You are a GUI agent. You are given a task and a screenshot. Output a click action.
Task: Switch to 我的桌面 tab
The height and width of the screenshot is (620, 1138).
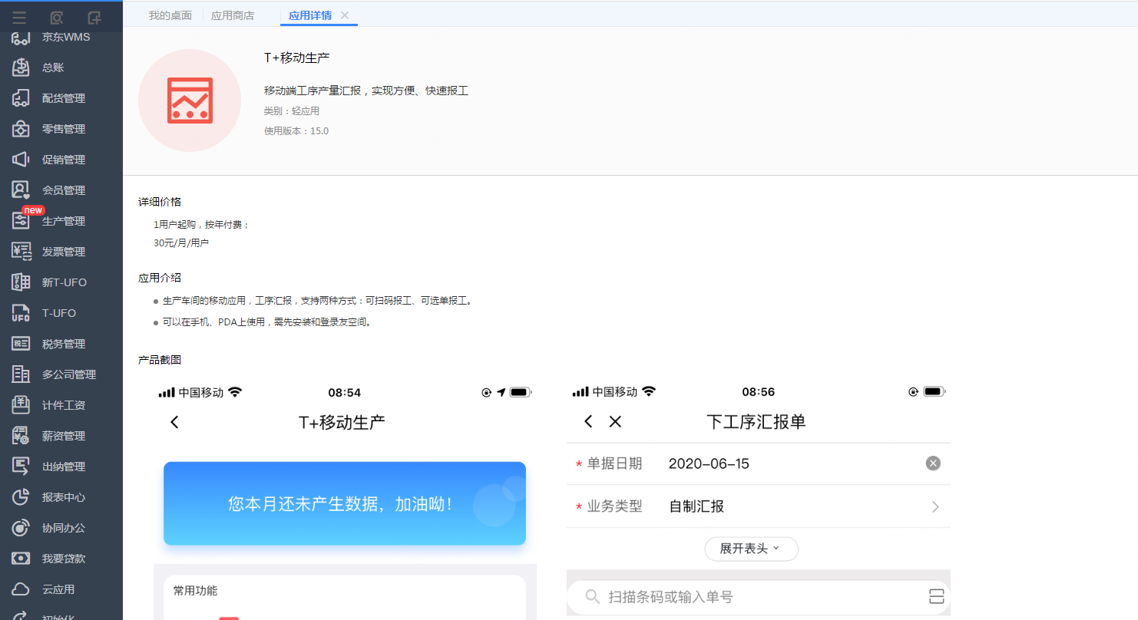point(170,15)
